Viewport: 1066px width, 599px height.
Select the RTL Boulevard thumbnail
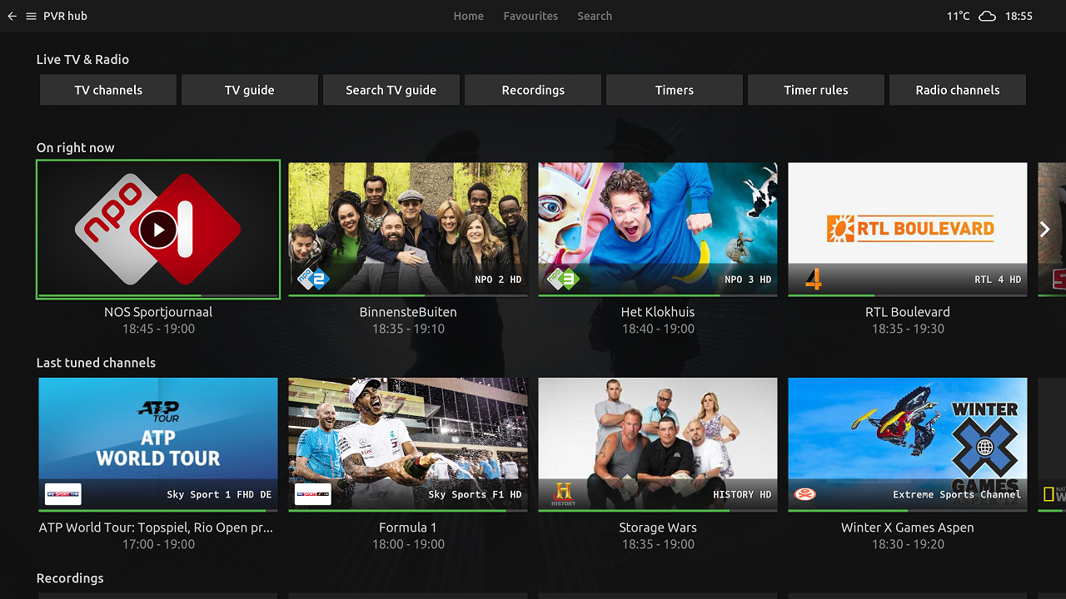click(x=908, y=230)
